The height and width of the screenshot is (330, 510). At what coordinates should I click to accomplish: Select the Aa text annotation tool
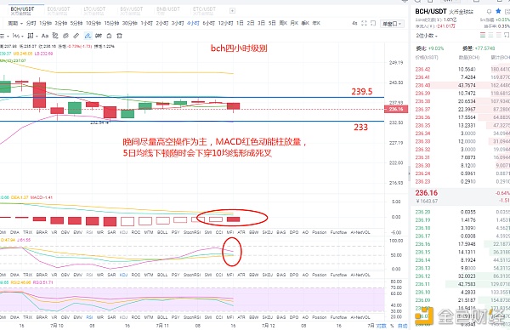point(45,36)
